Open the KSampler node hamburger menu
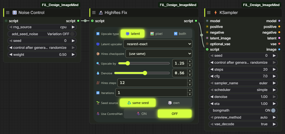This screenshot has height=134, width=285. coord(209,12)
